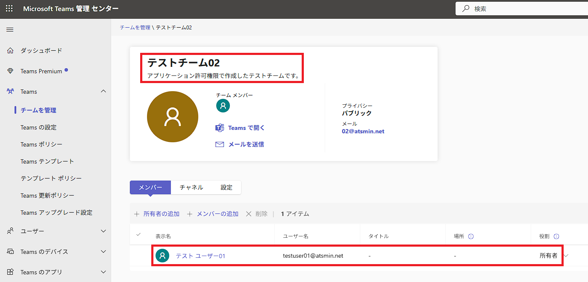Image resolution: width=588 pixels, height=282 pixels.
Task: Expand the Teams のデバイス section
Action: click(x=103, y=251)
